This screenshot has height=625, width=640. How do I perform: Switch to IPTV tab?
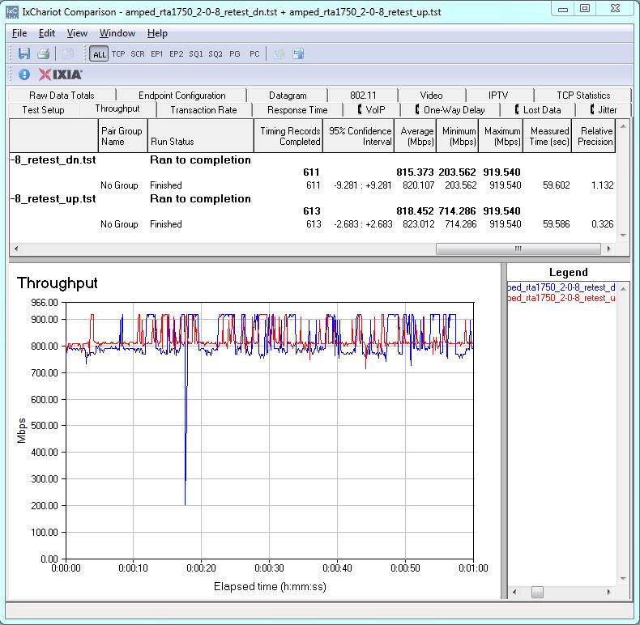click(x=498, y=95)
